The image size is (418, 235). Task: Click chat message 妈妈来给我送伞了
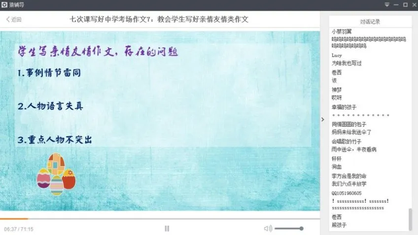click(351, 132)
